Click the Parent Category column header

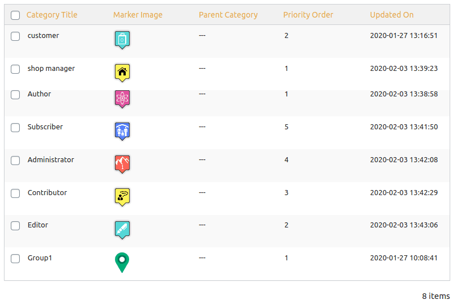pos(228,15)
